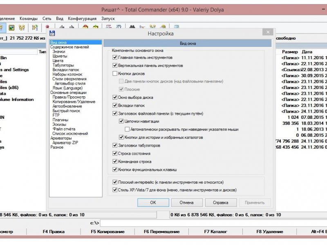The height and width of the screenshot is (245, 327).
Task: Open the Сеть menu
Action: (x=47, y=18)
